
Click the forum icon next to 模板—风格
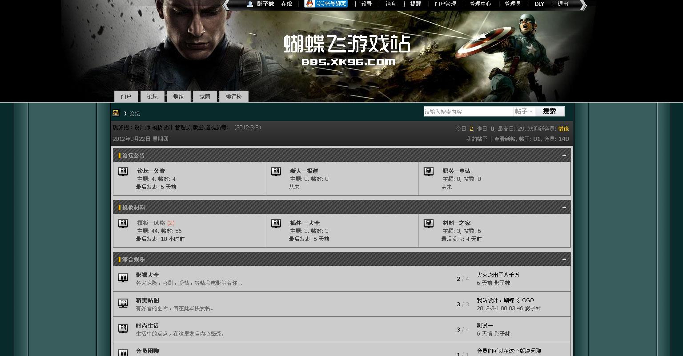[x=123, y=224]
